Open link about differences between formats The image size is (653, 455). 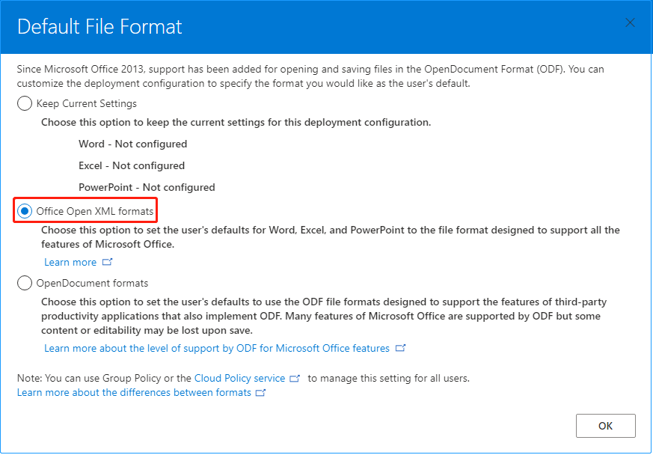coord(134,392)
